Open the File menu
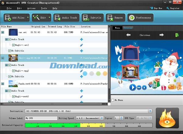This screenshot has width=183, height=134. point(9,8)
